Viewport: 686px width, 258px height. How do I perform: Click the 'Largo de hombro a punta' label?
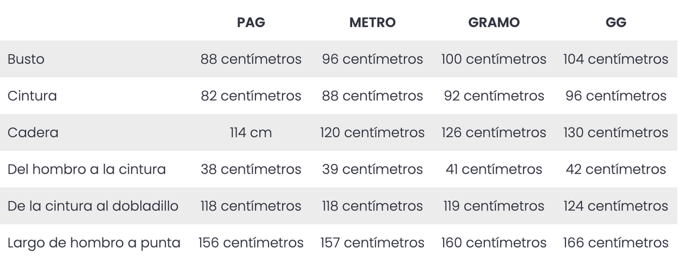(94, 243)
